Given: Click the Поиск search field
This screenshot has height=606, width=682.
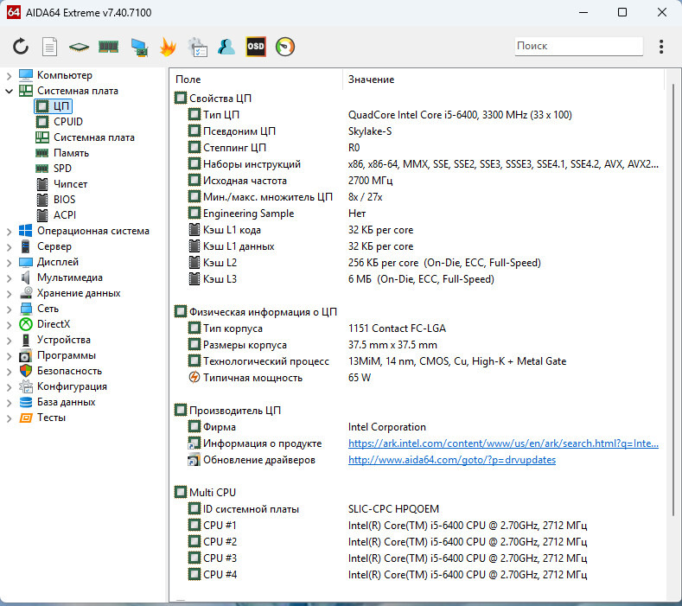Looking at the screenshot, I should pos(578,47).
